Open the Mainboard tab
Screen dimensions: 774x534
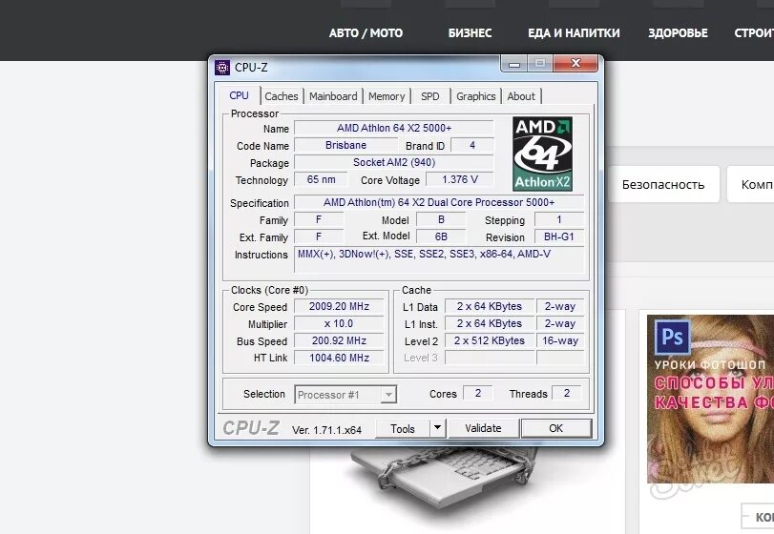click(x=333, y=96)
